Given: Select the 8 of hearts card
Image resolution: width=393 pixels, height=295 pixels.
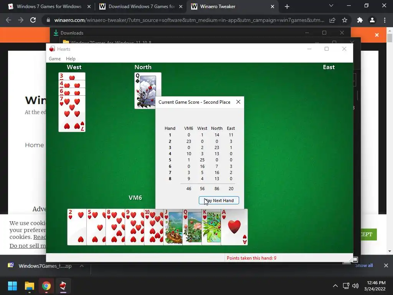Looking at the screenshot, I should 115,227.
